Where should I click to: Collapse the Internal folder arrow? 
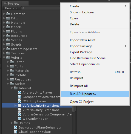(x=12, y=88)
